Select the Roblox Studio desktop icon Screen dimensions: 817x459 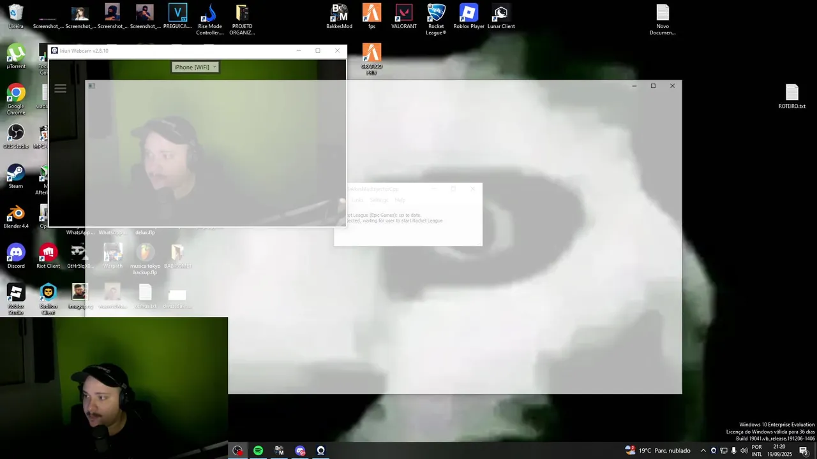point(16,299)
